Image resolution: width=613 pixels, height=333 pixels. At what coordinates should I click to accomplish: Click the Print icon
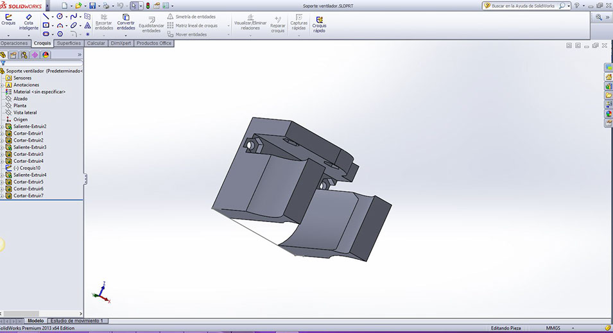coord(106,6)
